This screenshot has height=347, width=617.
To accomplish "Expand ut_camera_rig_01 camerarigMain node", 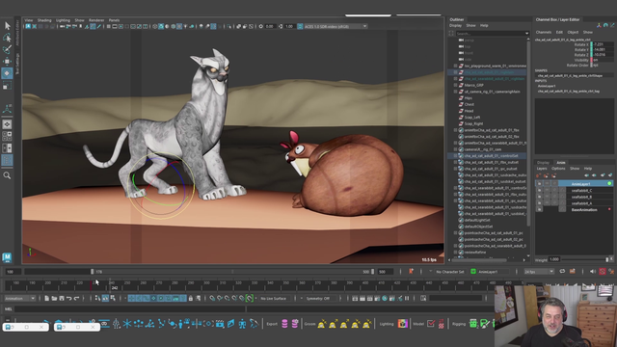I will click(x=456, y=92).
